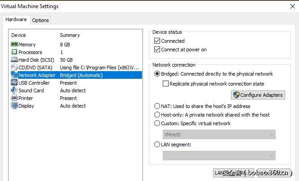Expand the LAN segment dropdown list

tap(219, 155)
